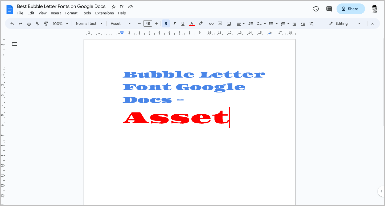Show side panel arrow at bottom right
The width and height of the screenshot is (385, 206).
pyautogui.click(x=382, y=191)
